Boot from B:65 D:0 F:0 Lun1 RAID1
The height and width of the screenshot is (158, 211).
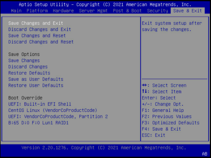(x=38, y=123)
